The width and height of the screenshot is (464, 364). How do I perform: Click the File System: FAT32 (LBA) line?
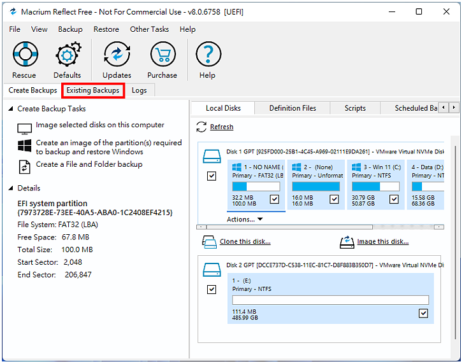click(58, 225)
